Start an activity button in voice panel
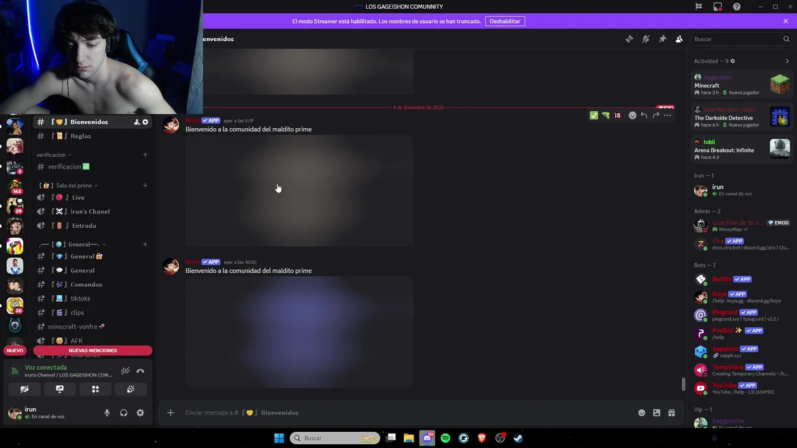Screen dimensions: 797x448 (95, 389)
